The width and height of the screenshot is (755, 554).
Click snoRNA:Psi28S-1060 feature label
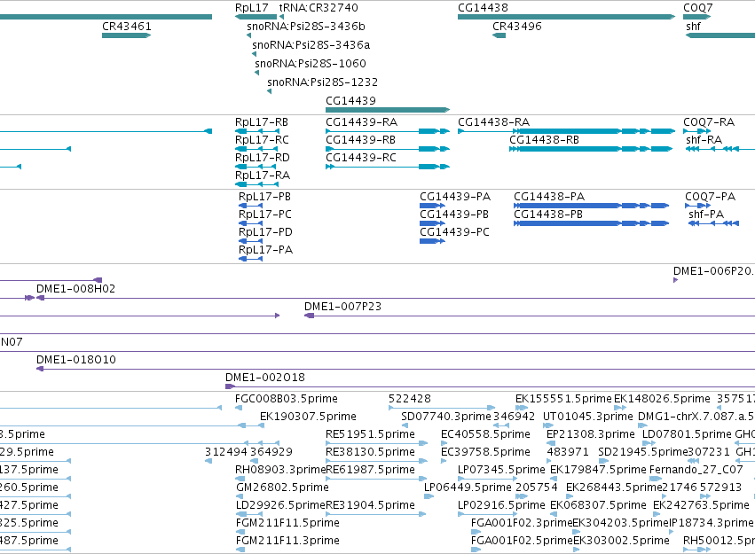pos(311,64)
